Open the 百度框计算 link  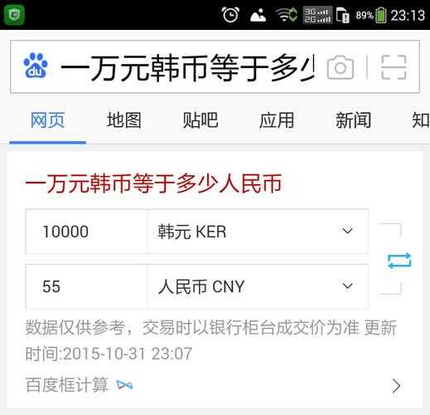click(x=66, y=385)
